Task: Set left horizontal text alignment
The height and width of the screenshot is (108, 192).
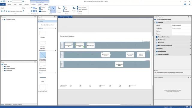Action: [31, 11]
